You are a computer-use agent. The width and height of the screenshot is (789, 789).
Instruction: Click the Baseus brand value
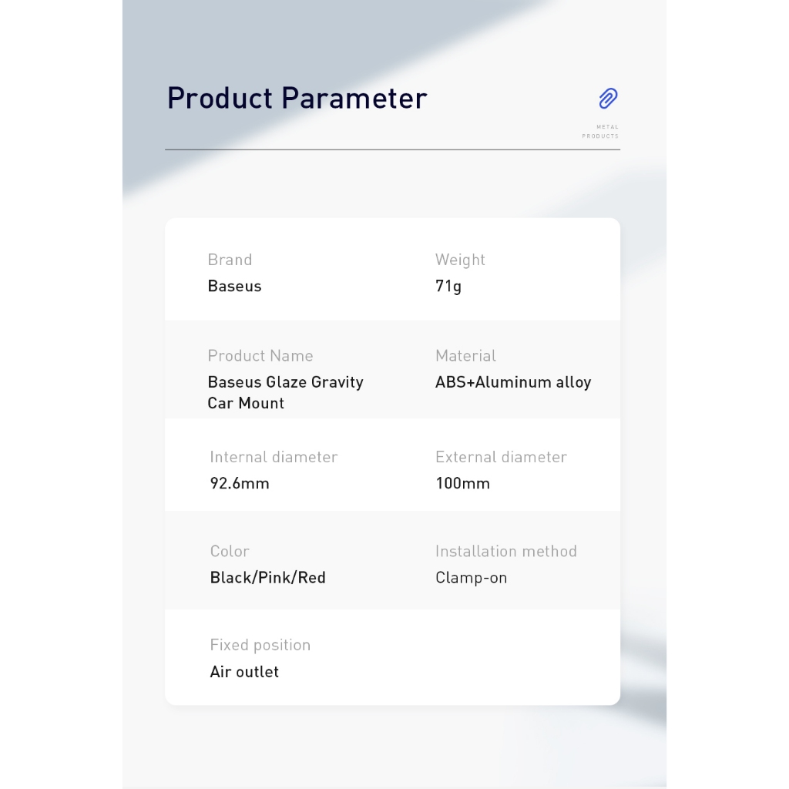234,286
